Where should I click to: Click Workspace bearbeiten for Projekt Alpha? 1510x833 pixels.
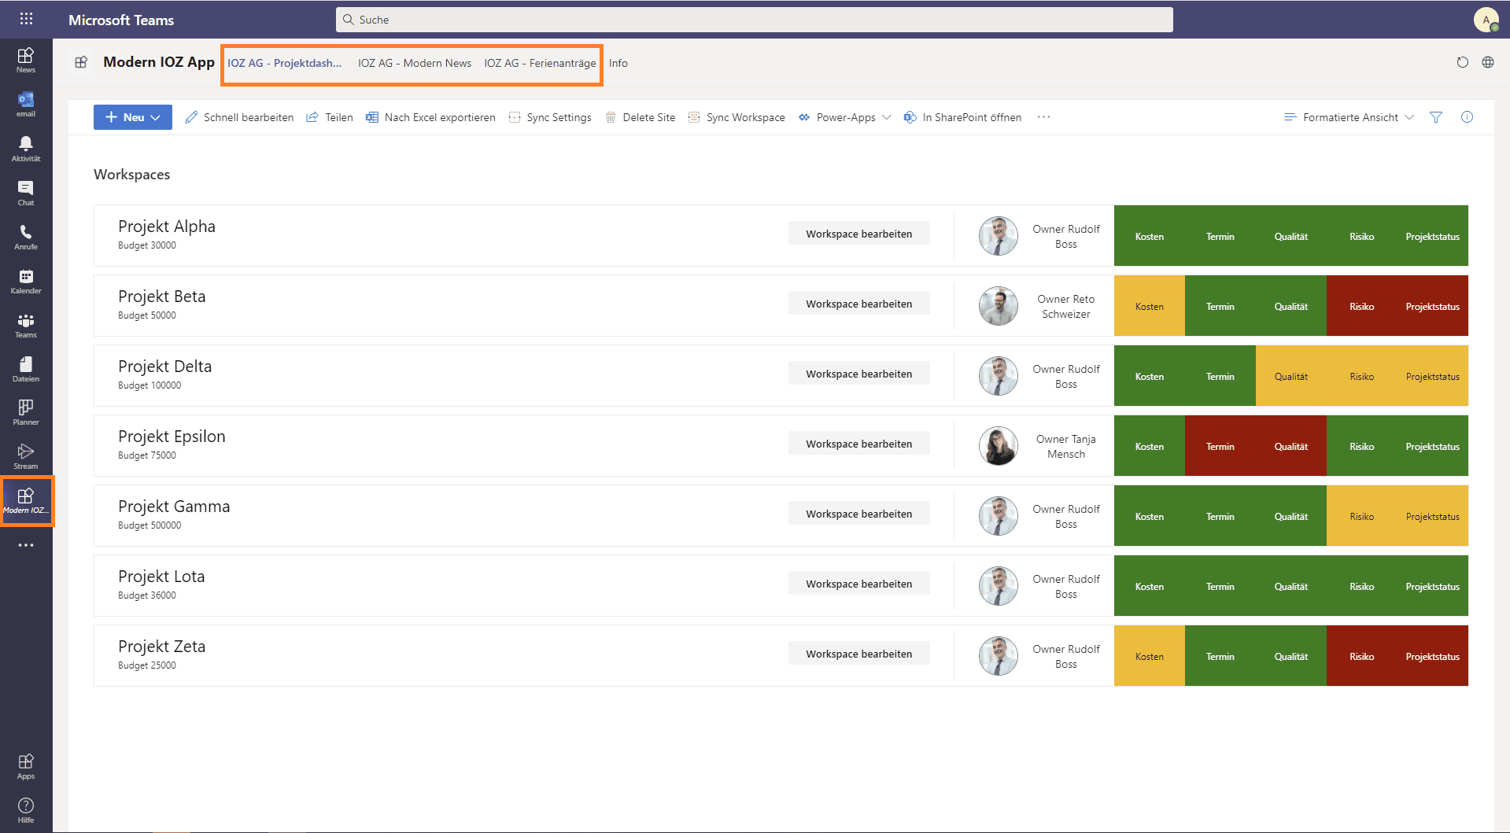tap(858, 233)
